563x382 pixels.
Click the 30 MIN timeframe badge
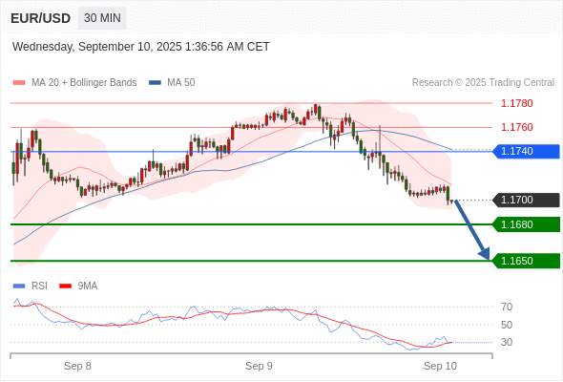[102, 17]
